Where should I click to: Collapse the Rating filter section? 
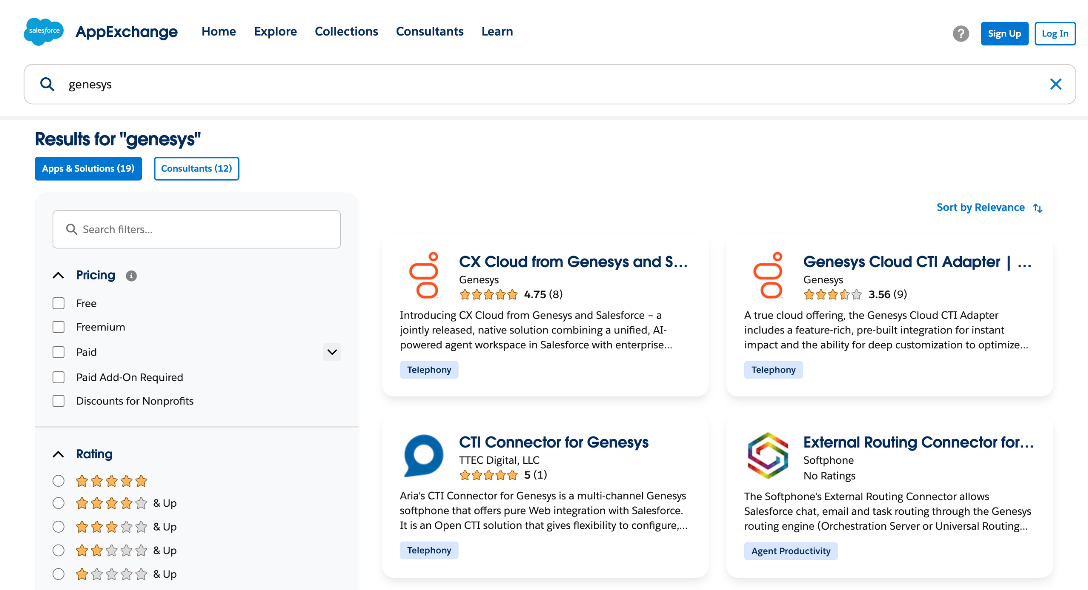pyautogui.click(x=58, y=454)
